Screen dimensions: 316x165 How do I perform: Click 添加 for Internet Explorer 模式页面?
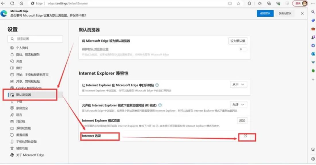242,121
